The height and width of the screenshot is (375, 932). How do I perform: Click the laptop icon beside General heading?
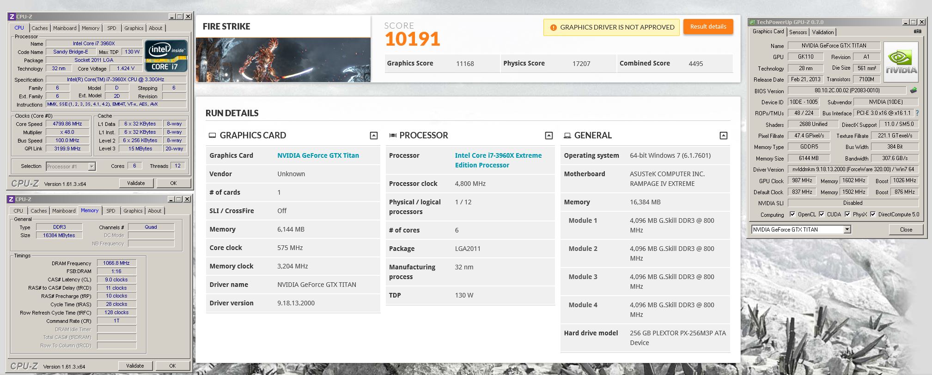coord(567,136)
